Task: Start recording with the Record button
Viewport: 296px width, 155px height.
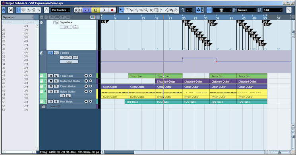Action: click(112, 10)
